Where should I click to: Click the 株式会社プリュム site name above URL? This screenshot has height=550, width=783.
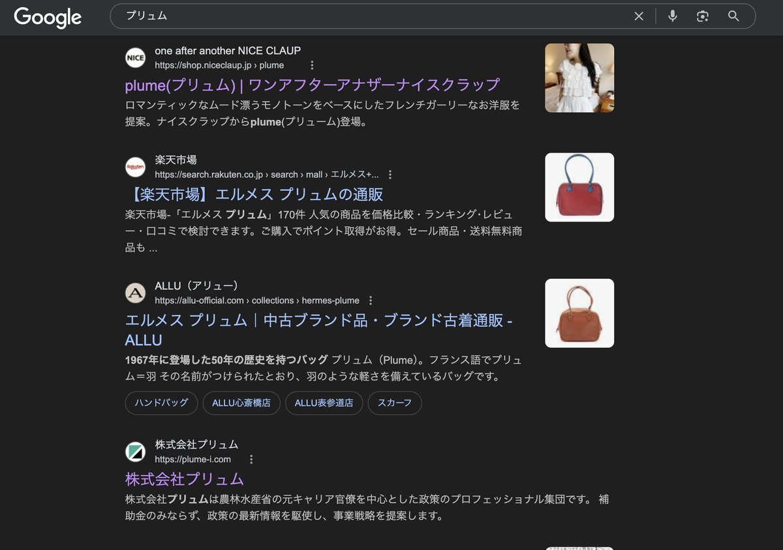196,444
